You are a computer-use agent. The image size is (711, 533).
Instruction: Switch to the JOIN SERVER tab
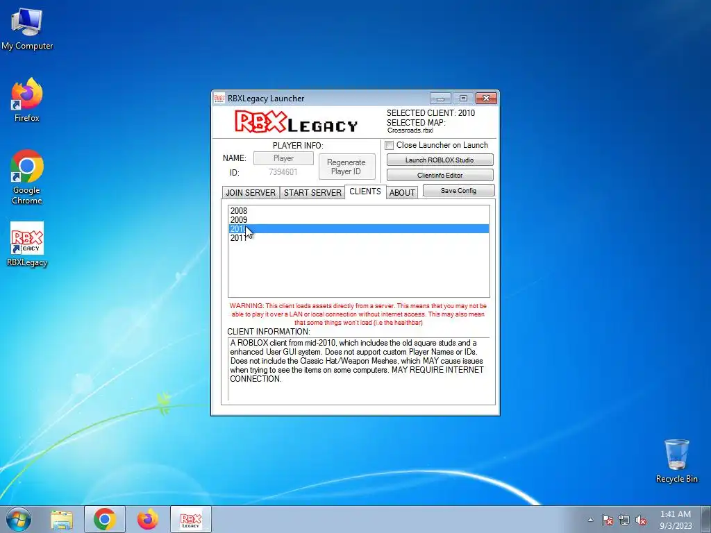point(251,193)
